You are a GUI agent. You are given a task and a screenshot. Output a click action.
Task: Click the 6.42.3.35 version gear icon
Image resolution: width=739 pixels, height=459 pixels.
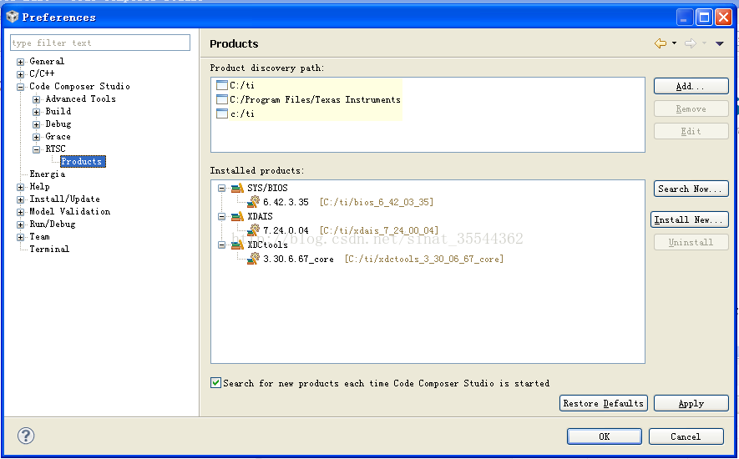253,202
